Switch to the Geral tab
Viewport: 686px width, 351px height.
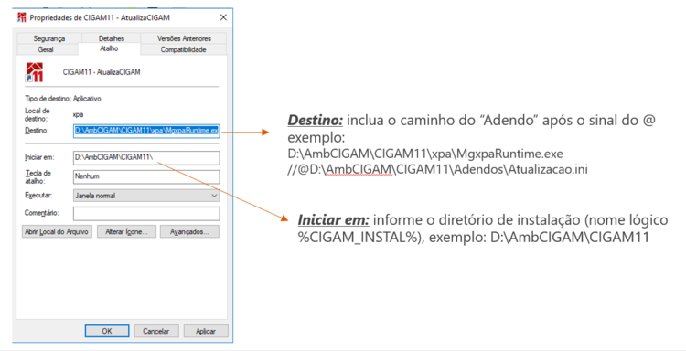click(x=46, y=49)
